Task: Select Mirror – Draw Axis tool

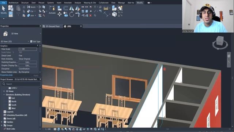Action: point(78,8)
